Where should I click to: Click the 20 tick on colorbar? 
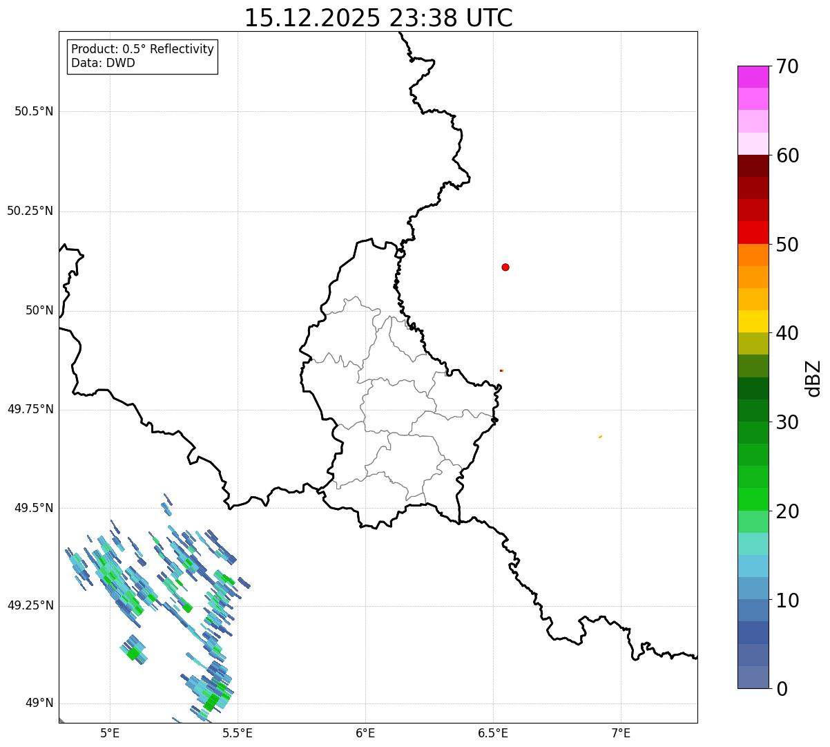[788, 512]
